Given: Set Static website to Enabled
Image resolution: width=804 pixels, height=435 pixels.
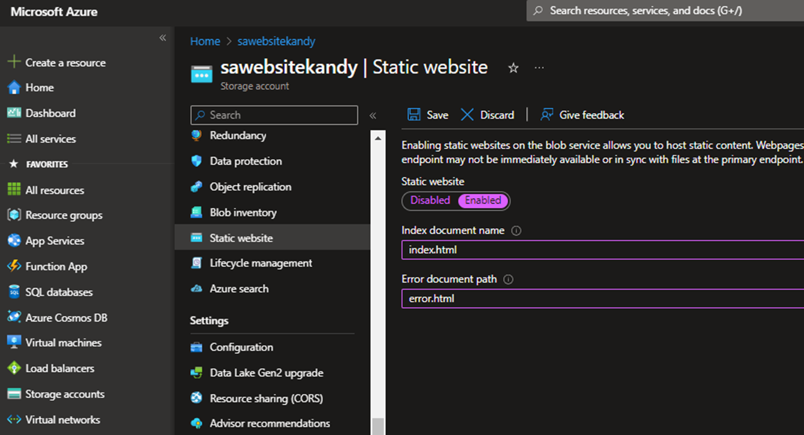Looking at the screenshot, I should pos(483,200).
